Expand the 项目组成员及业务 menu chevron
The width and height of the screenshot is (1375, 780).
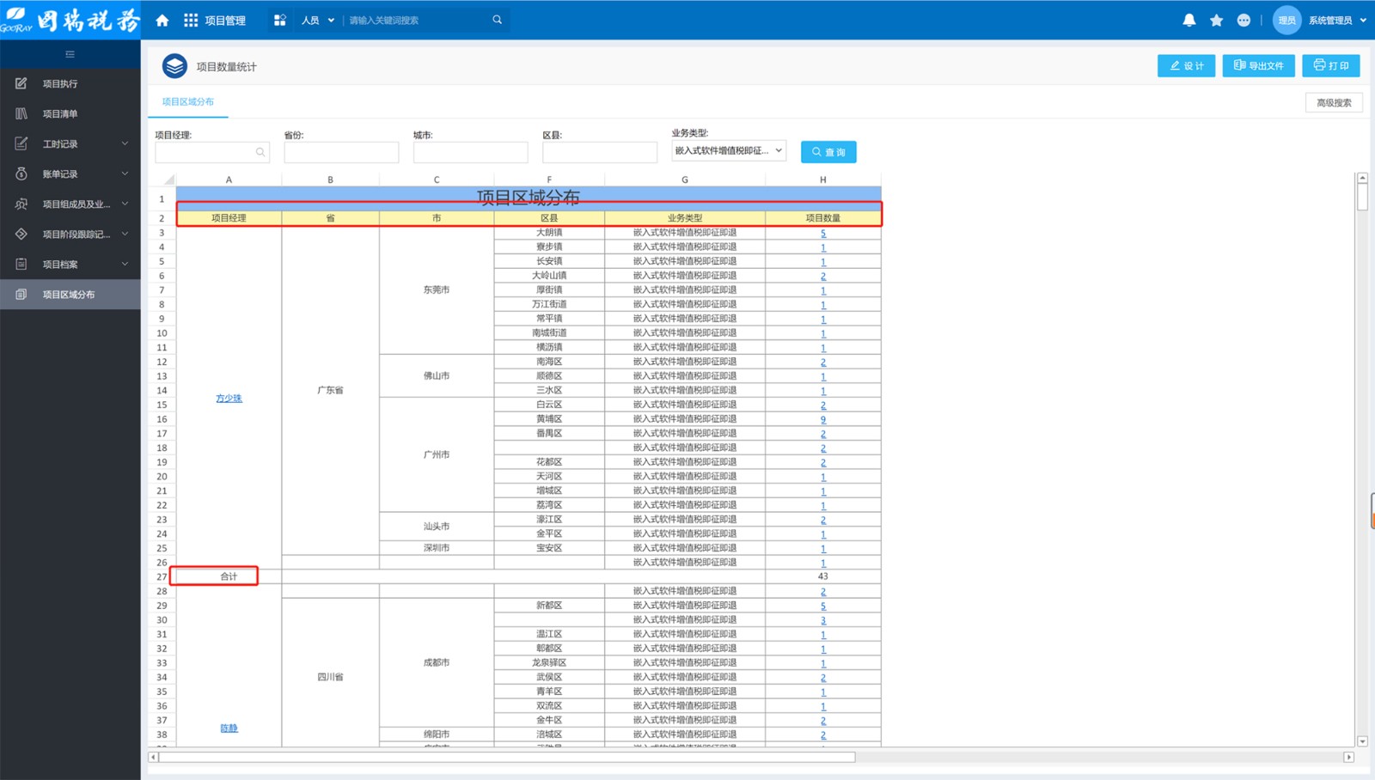125,204
